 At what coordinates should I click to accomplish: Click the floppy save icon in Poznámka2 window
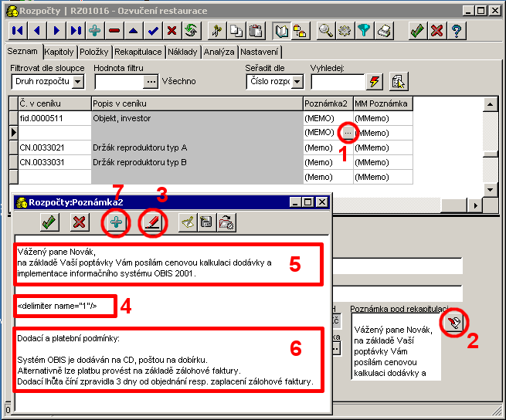[207, 222]
